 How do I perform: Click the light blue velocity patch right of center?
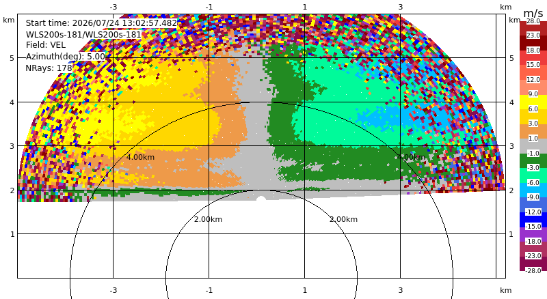click(380, 117)
